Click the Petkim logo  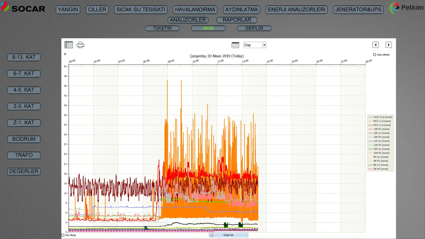tap(406, 8)
